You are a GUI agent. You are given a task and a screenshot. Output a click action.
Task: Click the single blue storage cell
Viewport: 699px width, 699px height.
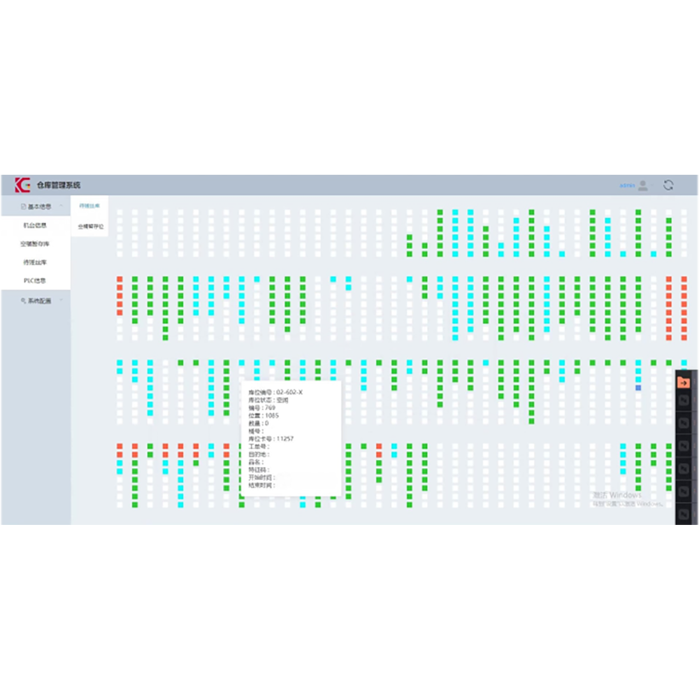point(638,387)
